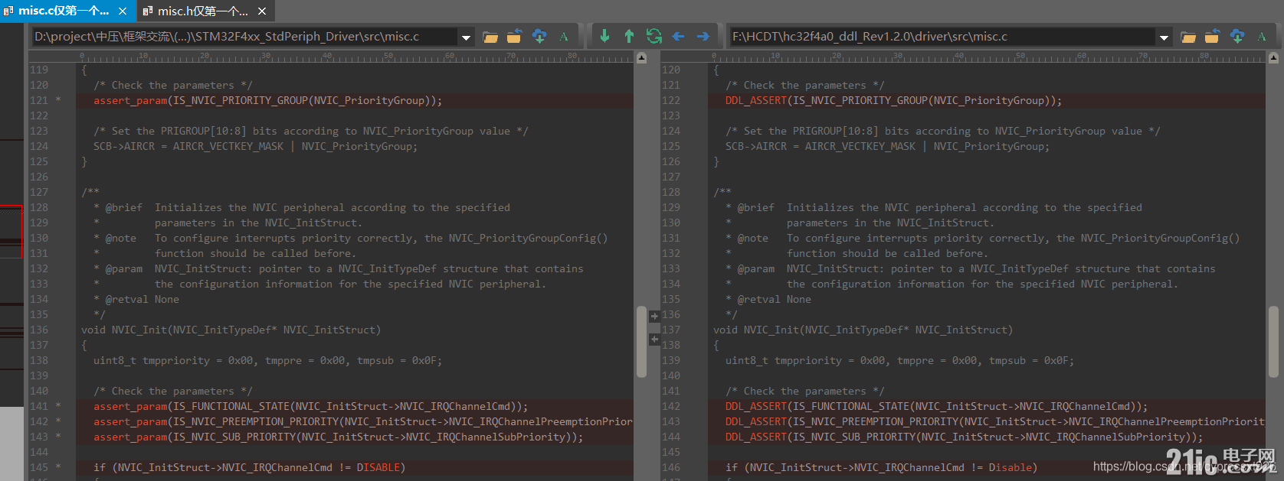Image resolution: width=1284 pixels, height=481 pixels.
Task: Select right line DDL_ASSERT(IS_NVIC_PRIORITY_GROUP
Action: pyautogui.click(x=893, y=100)
